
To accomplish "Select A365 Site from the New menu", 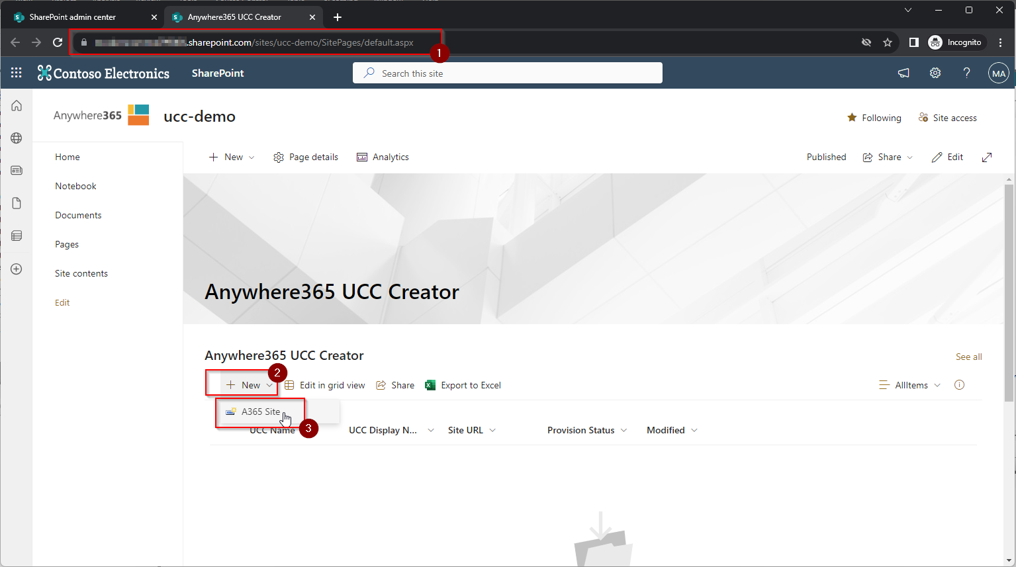I will pyautogui.click(x=260, y=412).
